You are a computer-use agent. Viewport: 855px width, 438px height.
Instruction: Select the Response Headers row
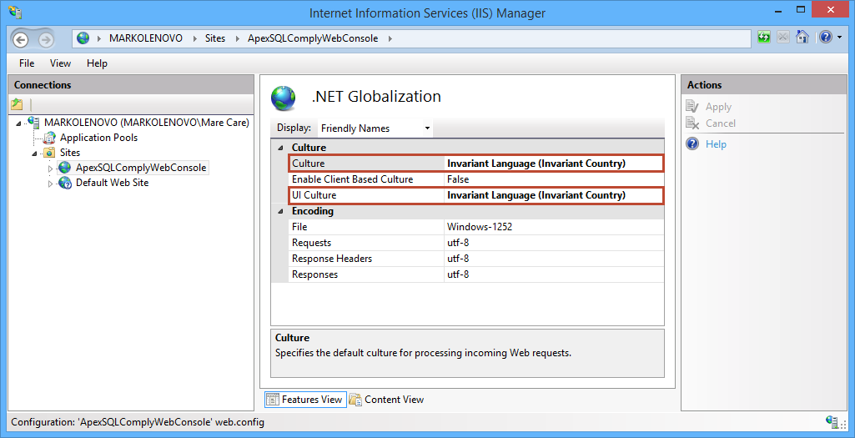pos(476,258)
